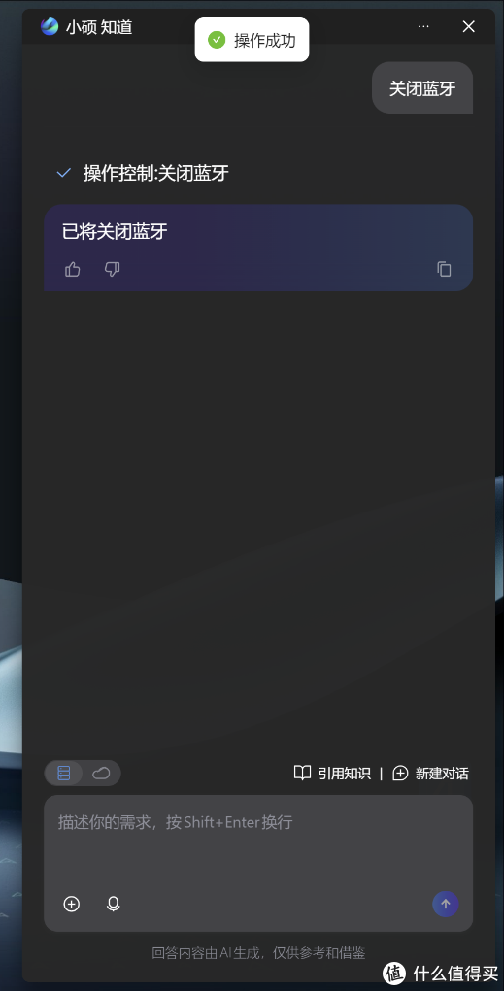Expand the 操作控制:关闭蓝牙 step

143,173
